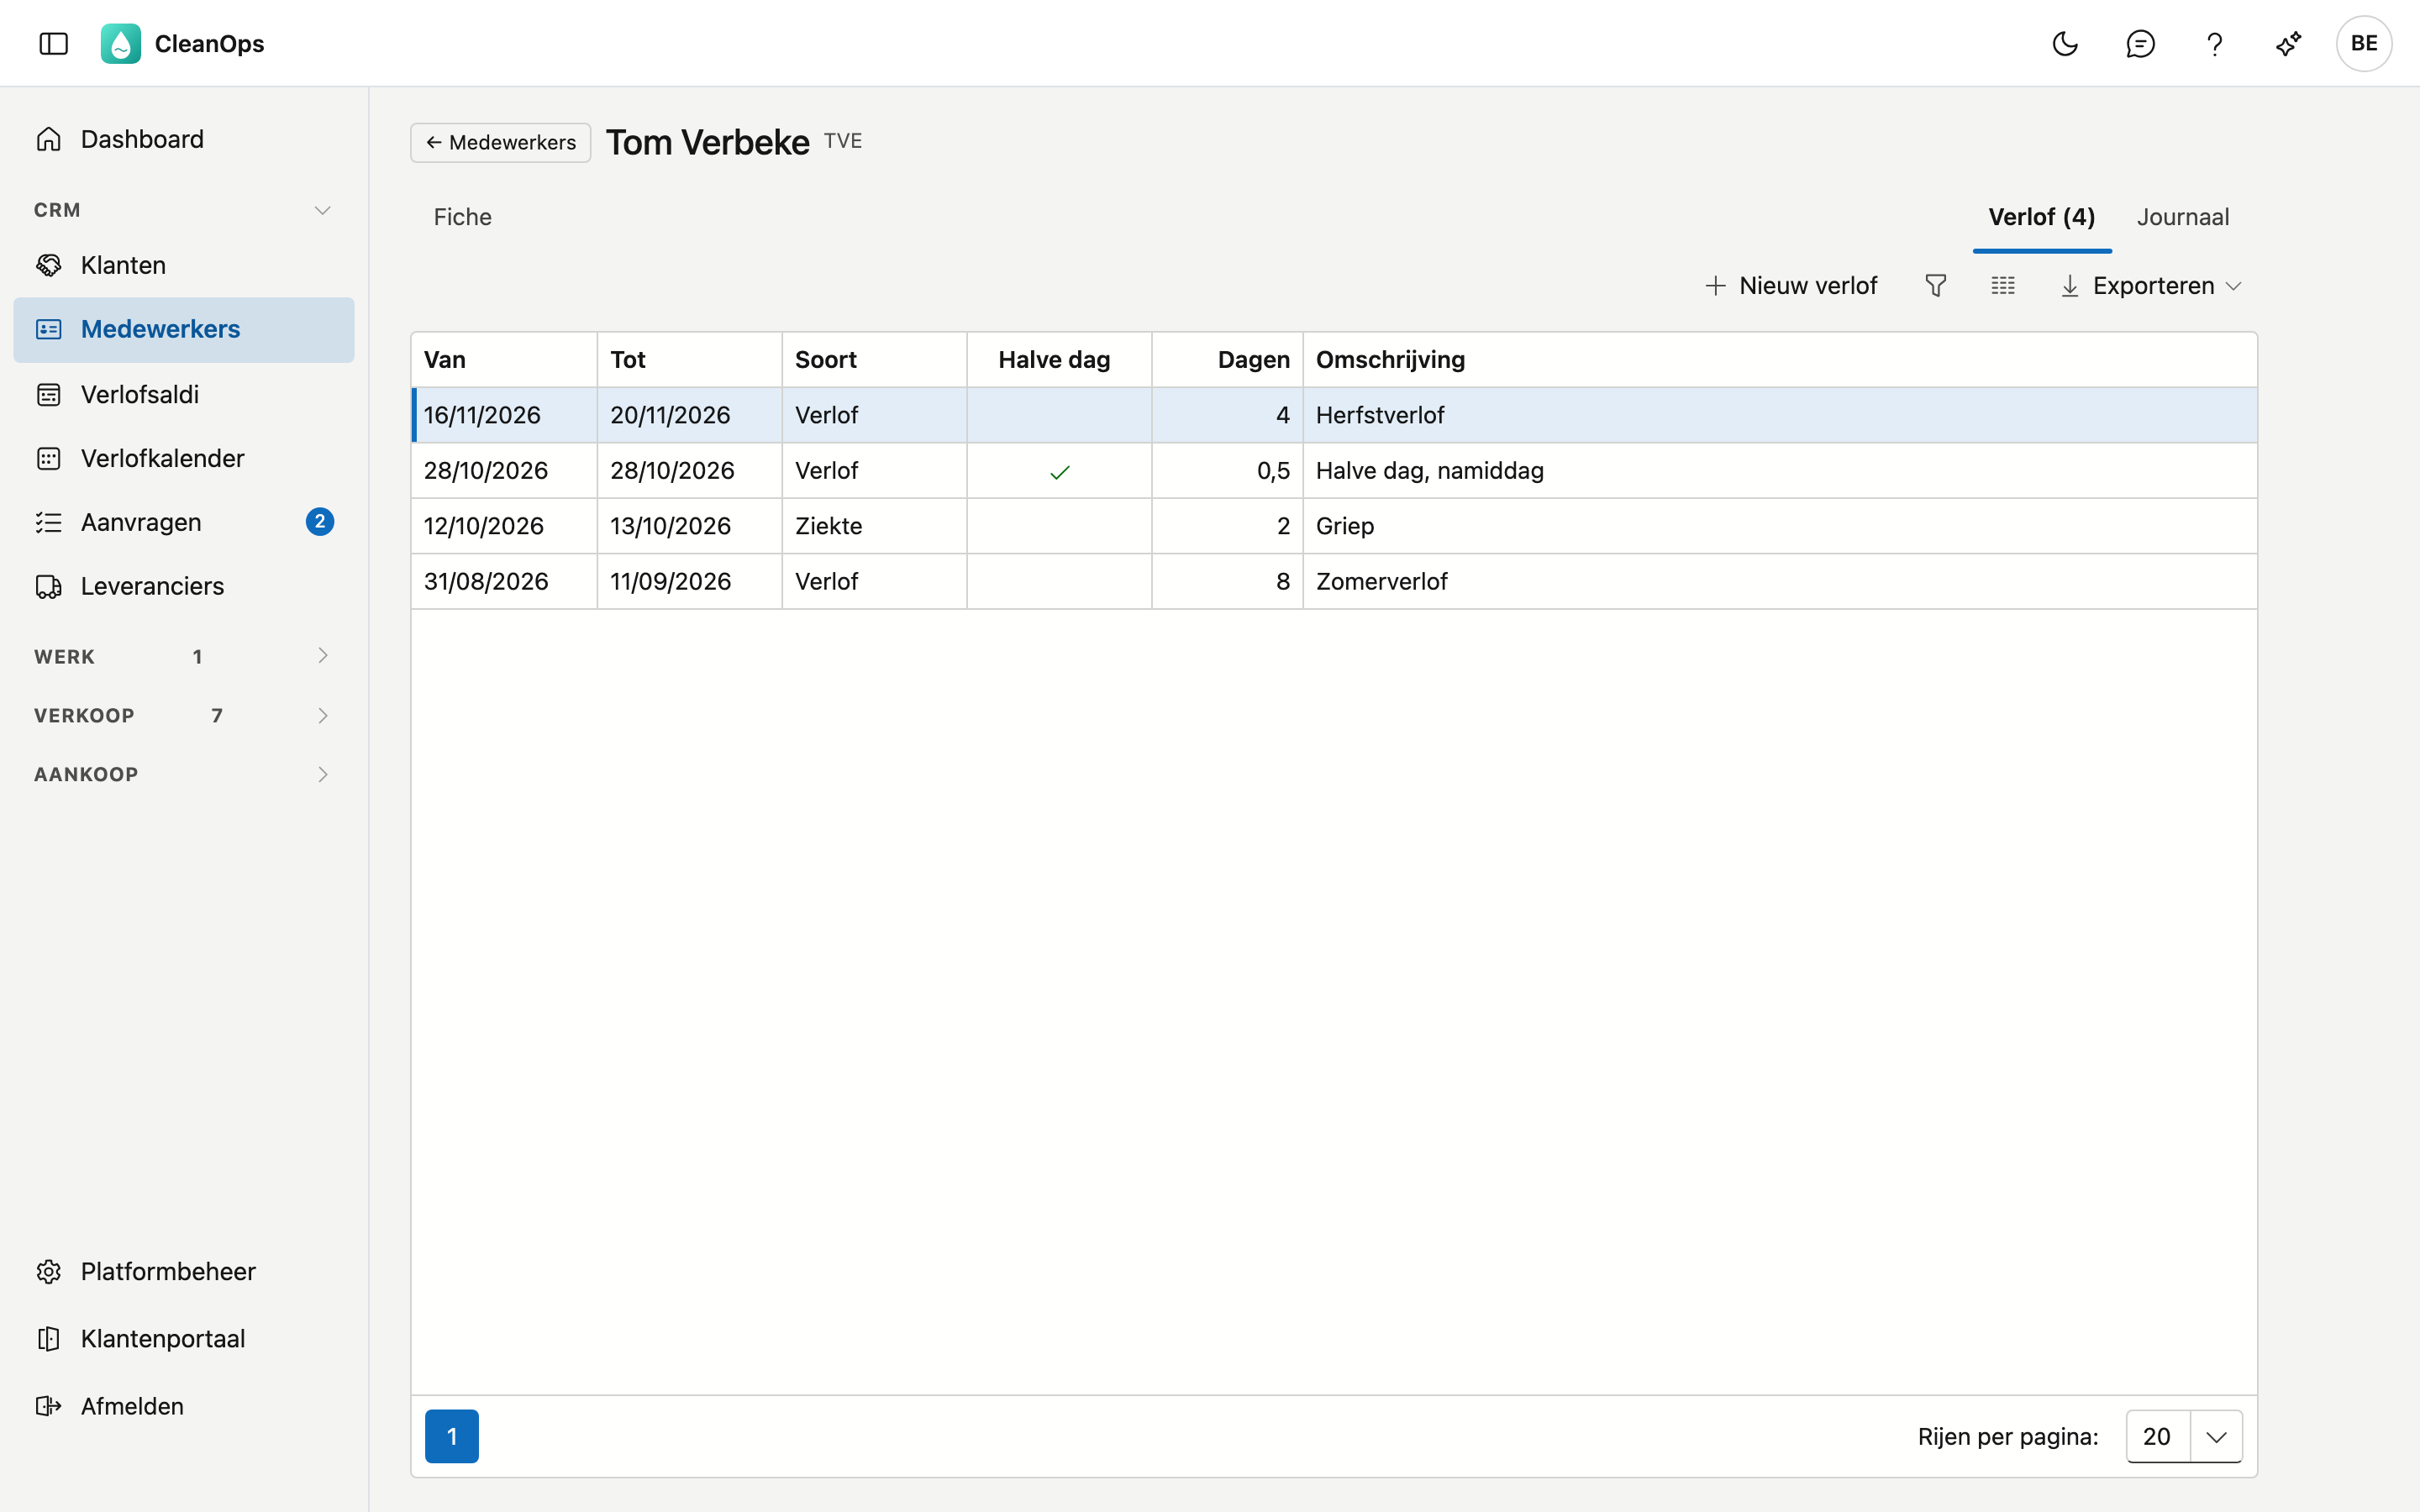Expand the VERKOOP section
The height and width of the screenshot is (1512, 2420).
click(184, 715)
